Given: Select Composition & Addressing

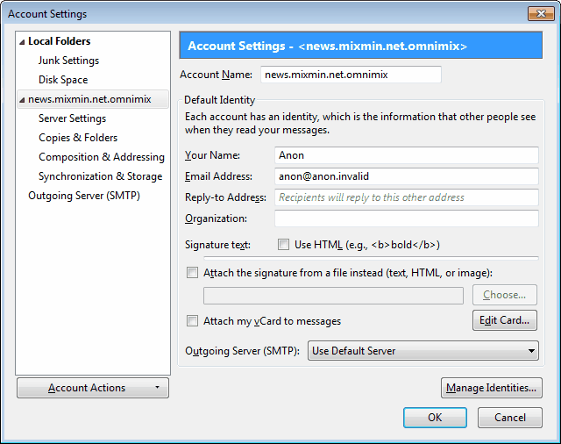Looking at the screenshot, I should 102,157.
